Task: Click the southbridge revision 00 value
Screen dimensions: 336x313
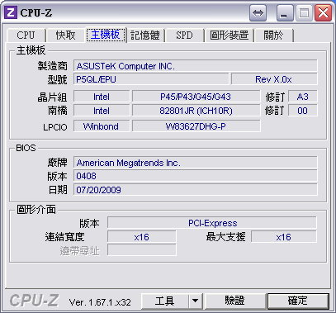Action: (303, 111)
